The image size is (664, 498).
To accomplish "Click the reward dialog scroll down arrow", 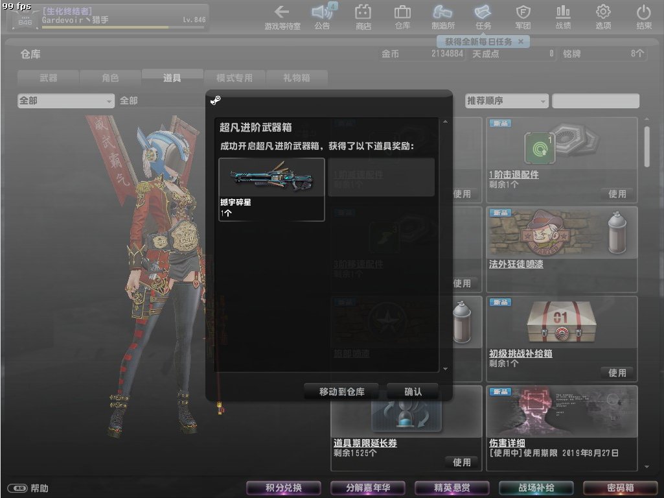I will [445, 369].
